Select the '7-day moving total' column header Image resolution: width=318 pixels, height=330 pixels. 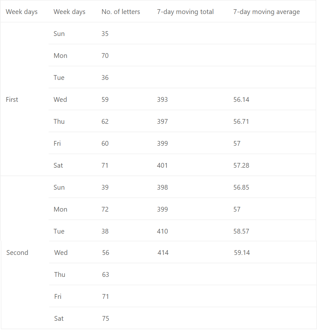[x=185, y=12]
